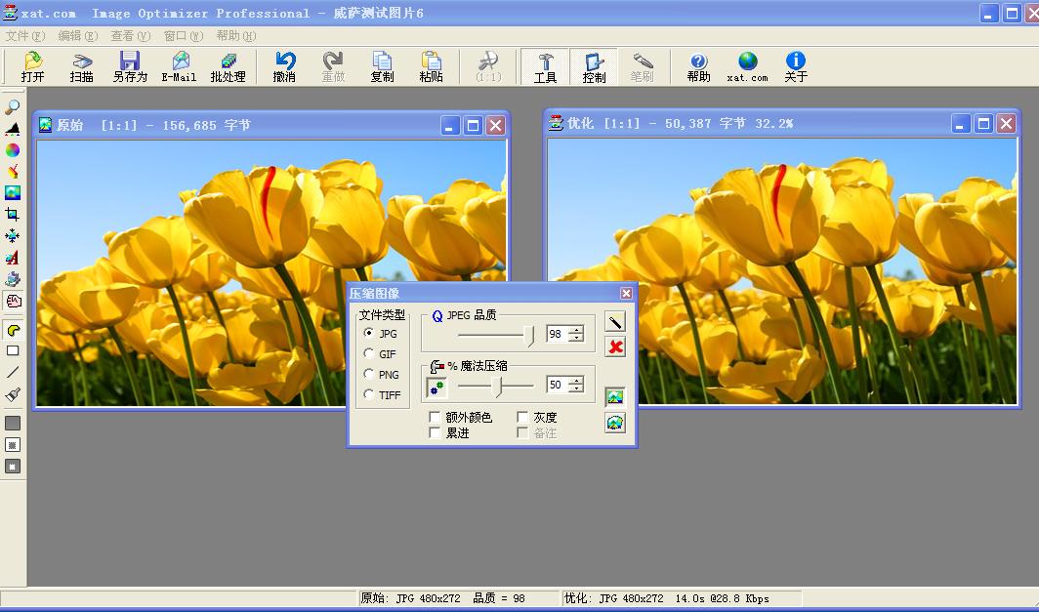Select the TIFF file type radio button

pos(369,394)
